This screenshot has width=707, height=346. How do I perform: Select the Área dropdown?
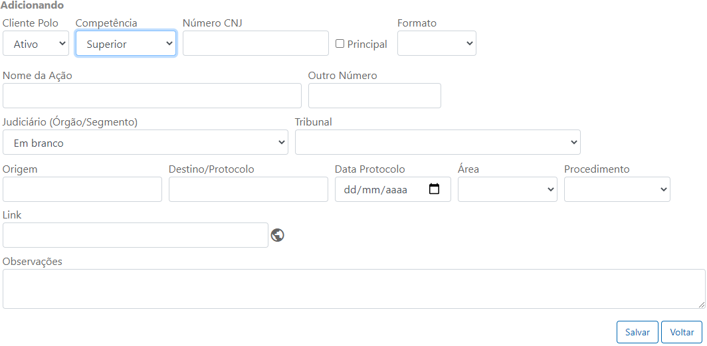click(x=508, y=189)
